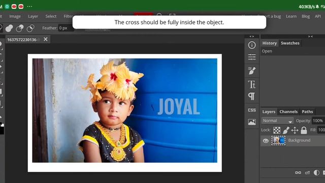Open the Properties sliders panel icon

(x=252, y=57)
